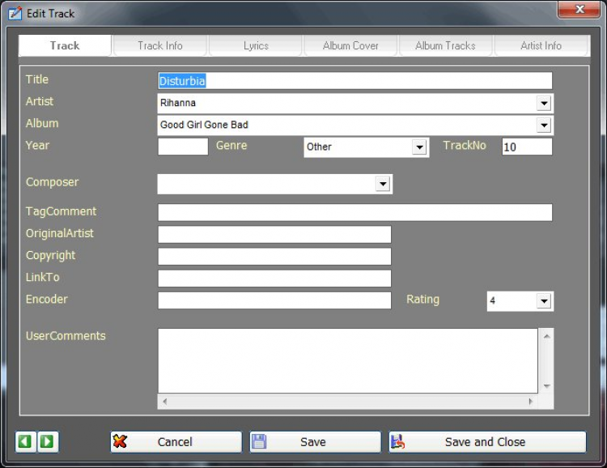Click the Encoder input field

[x=274, y=300]
